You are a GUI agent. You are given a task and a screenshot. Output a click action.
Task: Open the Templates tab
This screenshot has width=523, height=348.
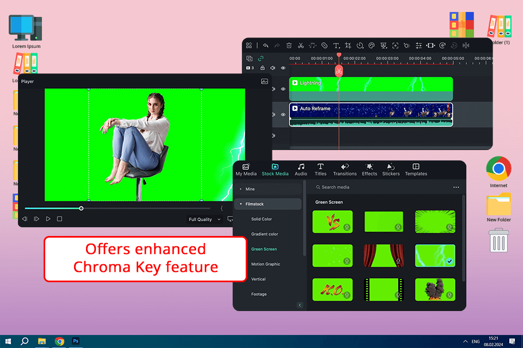pyautogui.click(x=416, y=170)
